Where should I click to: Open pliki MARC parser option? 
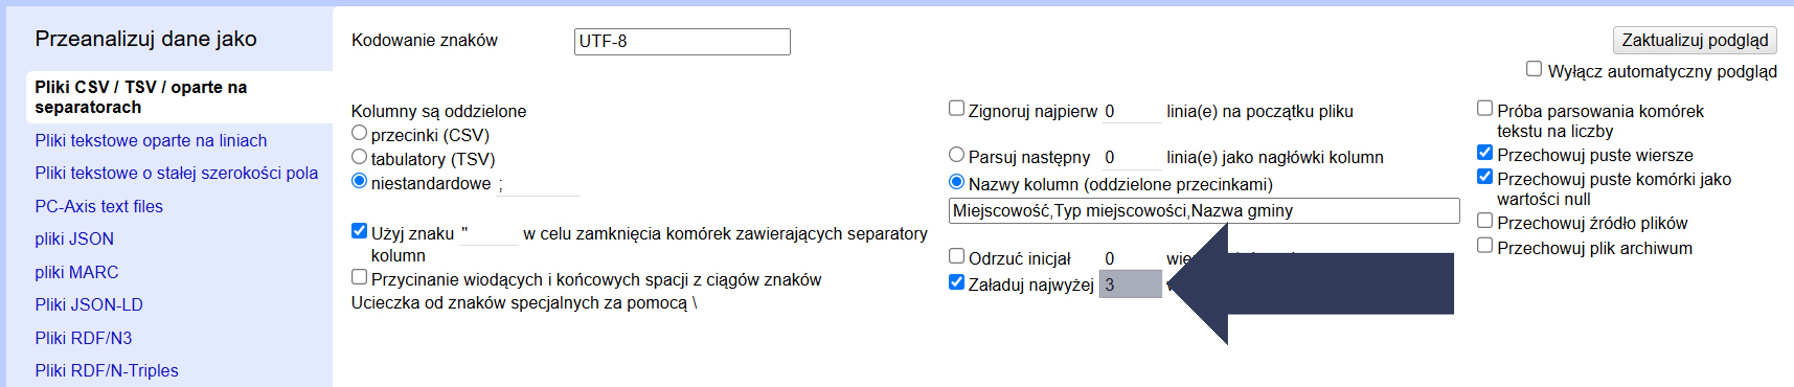pos(77,272)
